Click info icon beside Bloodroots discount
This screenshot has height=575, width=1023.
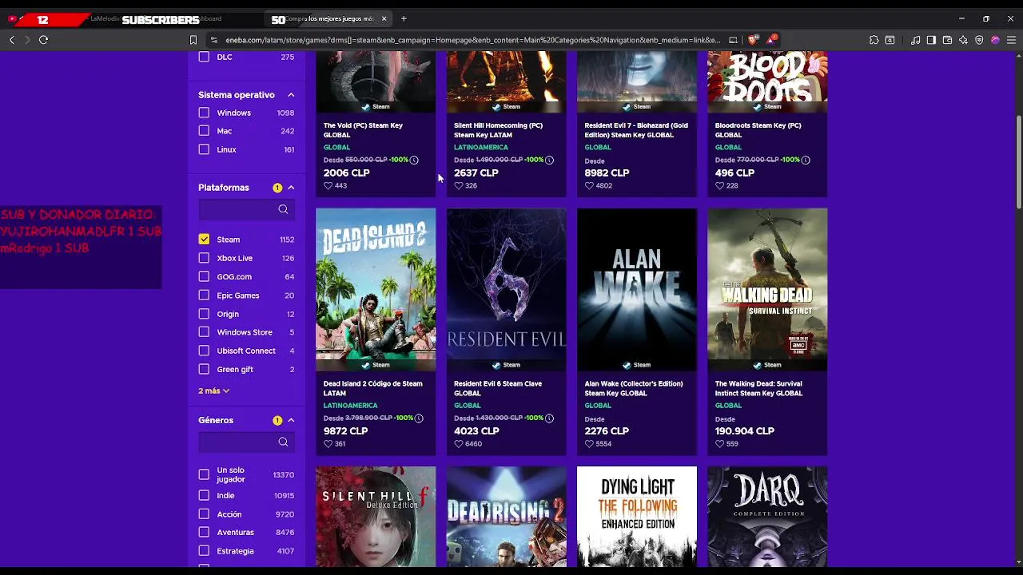[x=806, y=160]
